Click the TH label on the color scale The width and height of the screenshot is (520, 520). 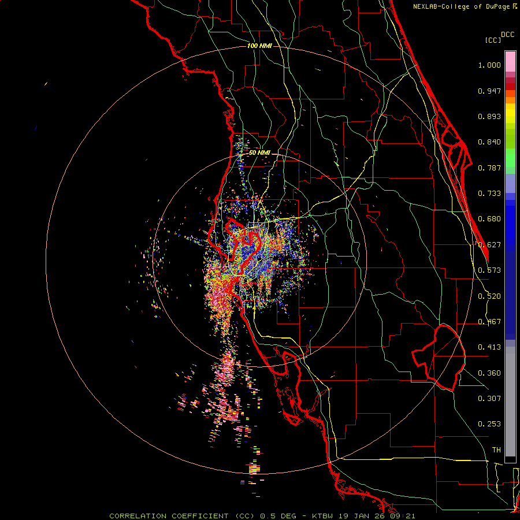[x=496, y=450]
